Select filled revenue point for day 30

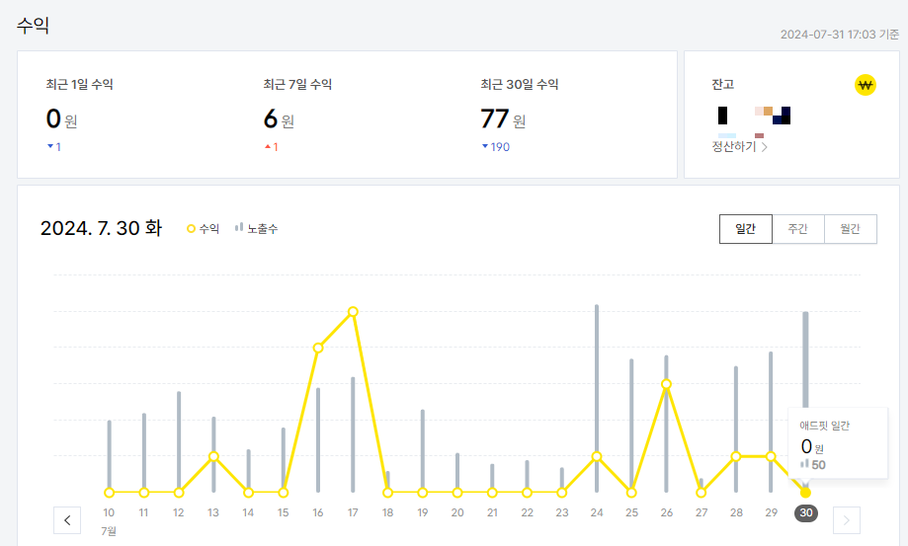805,493
